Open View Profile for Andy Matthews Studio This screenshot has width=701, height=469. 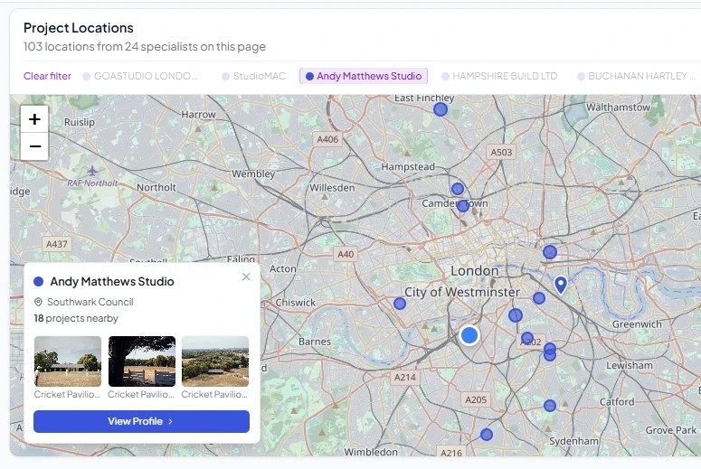[141, 421]
